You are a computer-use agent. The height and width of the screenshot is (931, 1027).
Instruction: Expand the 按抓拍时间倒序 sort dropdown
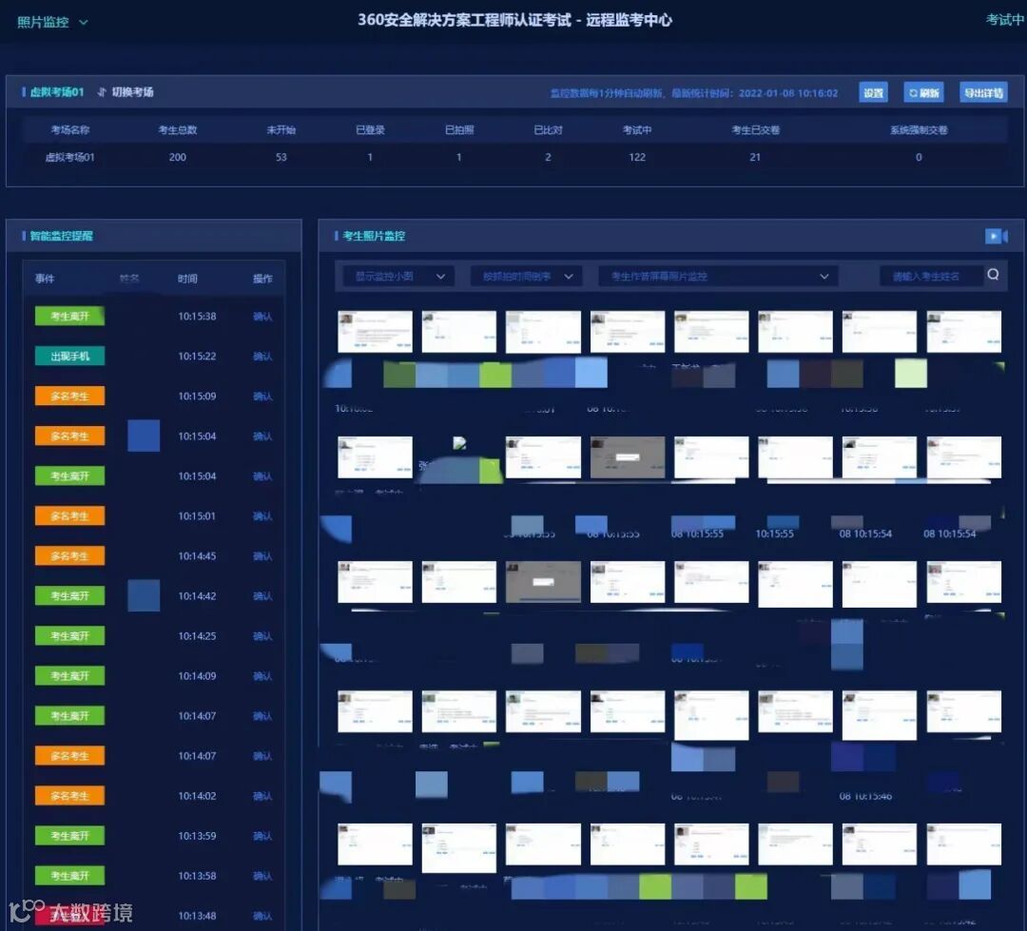pos(526,276)
